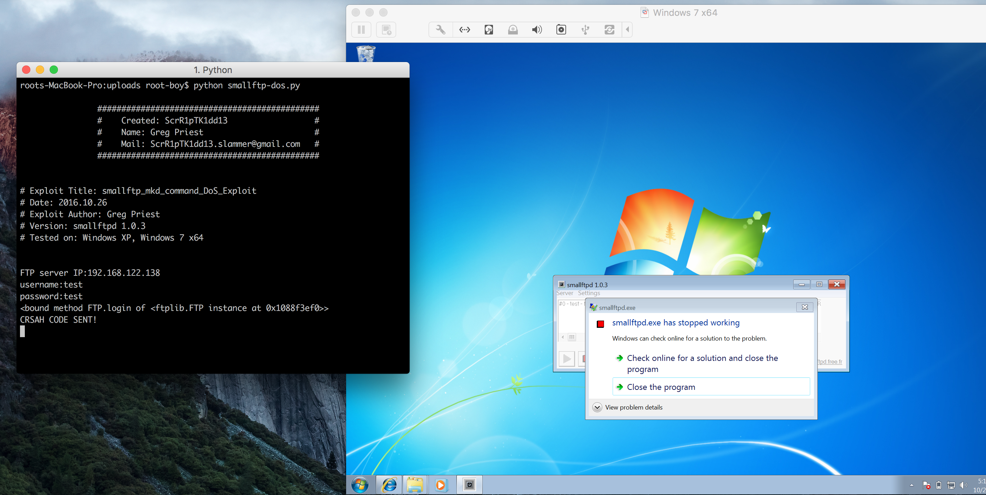Viewport: 986px width, 495px height.
Task: Select the smallftpd taskbar button
Action: [469, 485]
